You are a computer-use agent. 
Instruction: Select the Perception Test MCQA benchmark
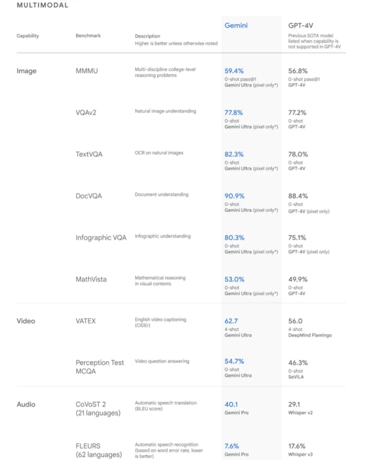click(x=100, y=367)
